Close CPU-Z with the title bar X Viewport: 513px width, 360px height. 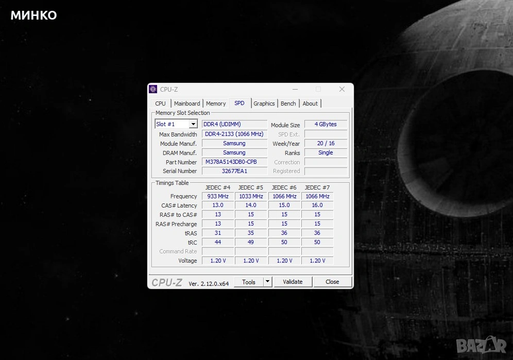coord(341,89)
